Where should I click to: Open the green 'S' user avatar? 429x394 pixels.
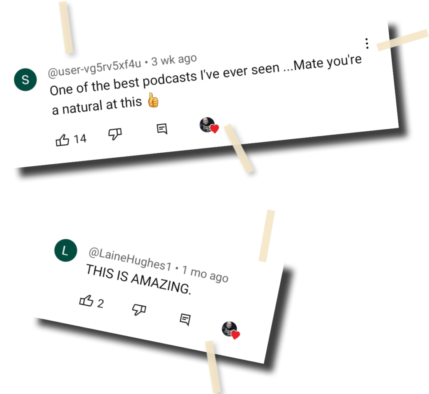[x=26, y=79]
